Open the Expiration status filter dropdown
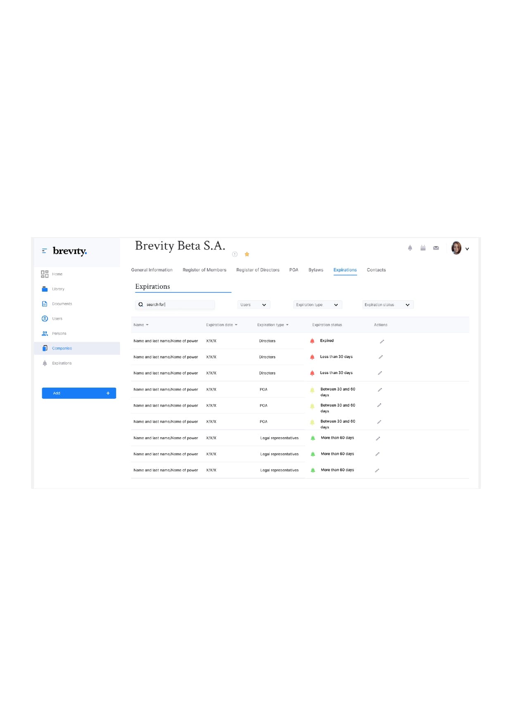Viewport: 512px width, 726px height. 388,305
